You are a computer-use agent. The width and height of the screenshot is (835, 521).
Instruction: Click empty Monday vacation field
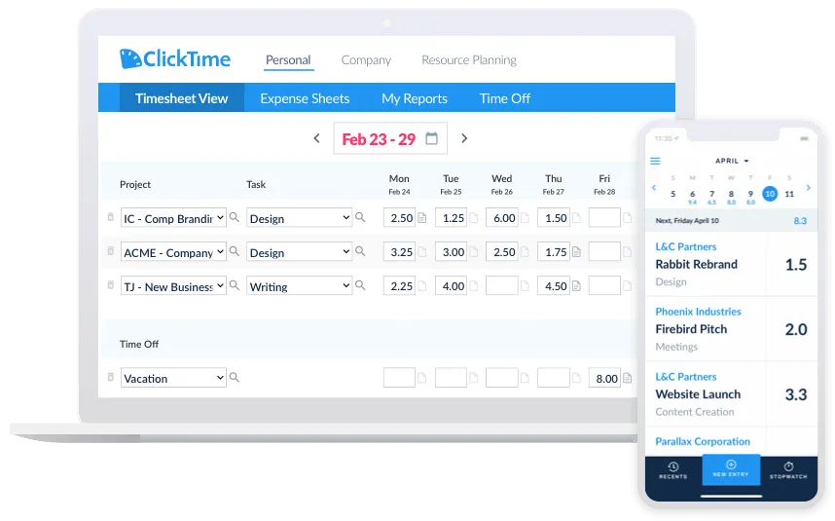[399, 378]
